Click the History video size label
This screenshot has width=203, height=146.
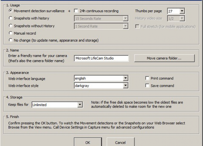coord(149,18)
